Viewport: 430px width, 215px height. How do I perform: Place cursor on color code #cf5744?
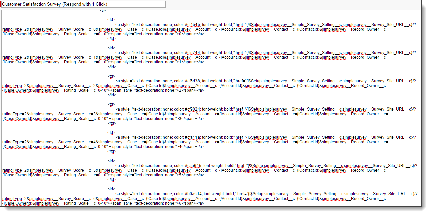point(192,53)
